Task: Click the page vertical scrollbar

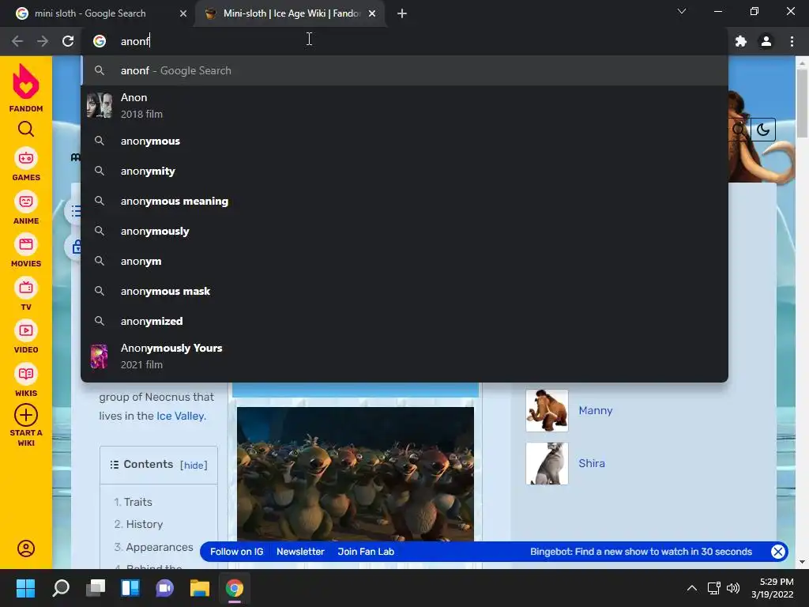Action: 802,104
